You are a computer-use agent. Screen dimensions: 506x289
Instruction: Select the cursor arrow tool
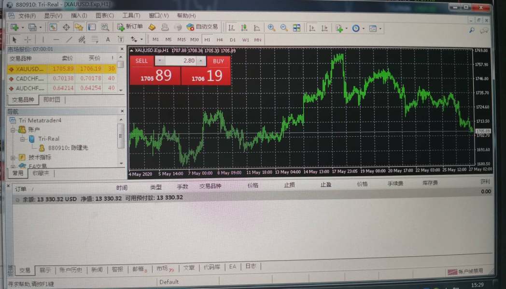(14, 39)
